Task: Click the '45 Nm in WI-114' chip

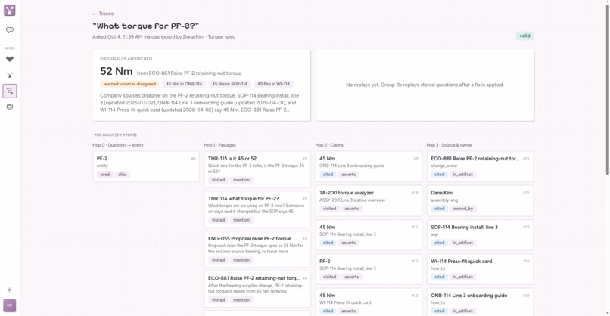Action: [273, 84]
